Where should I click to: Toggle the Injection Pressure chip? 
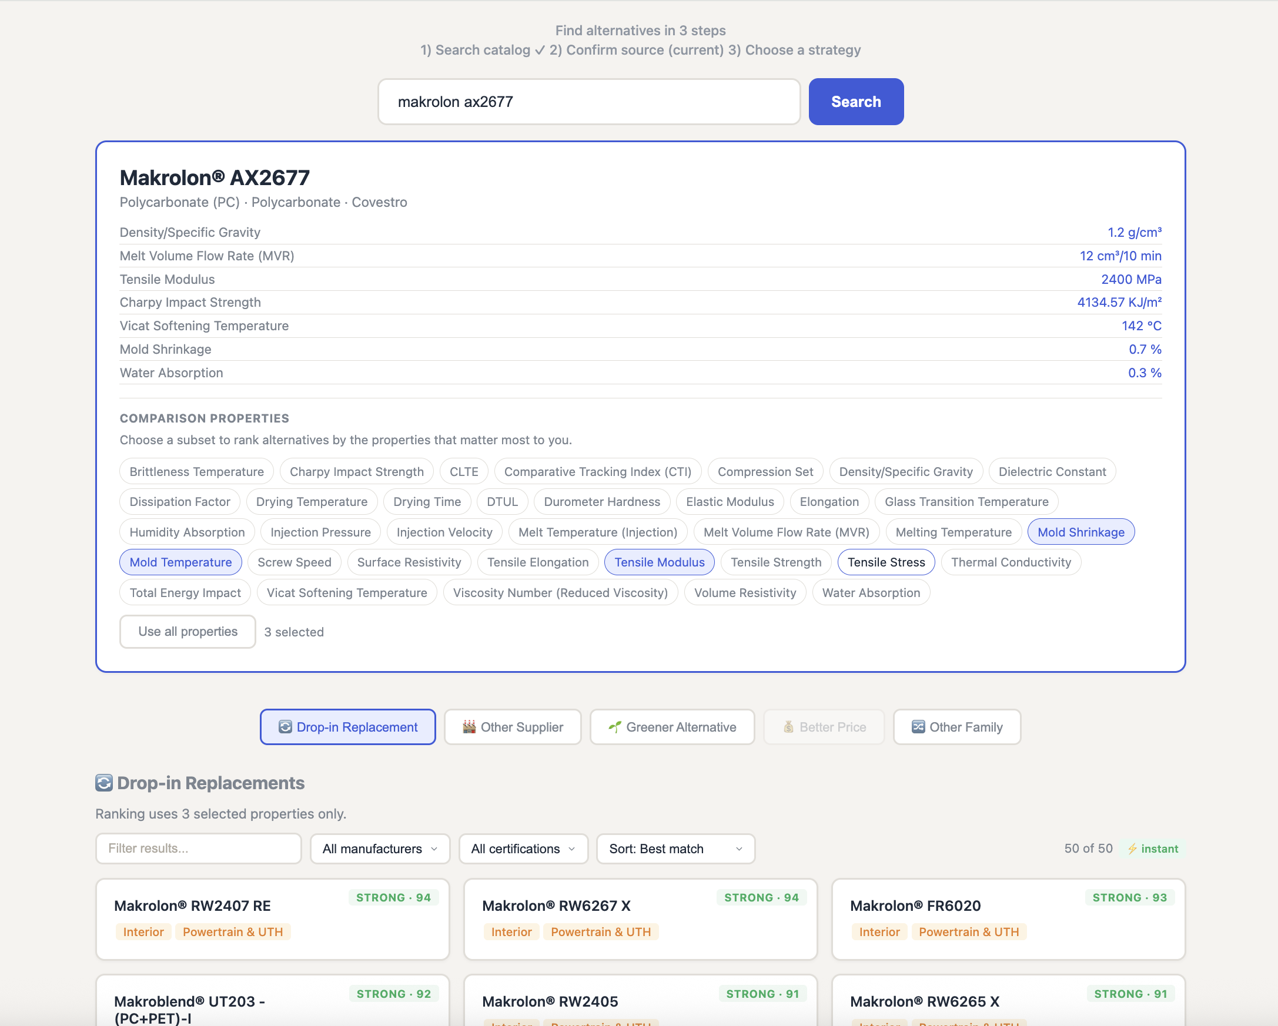tap(320, 532)
